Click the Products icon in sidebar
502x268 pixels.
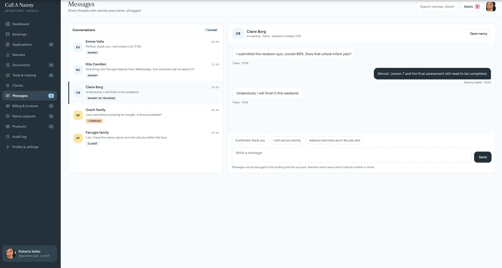[x=8, y=126]
